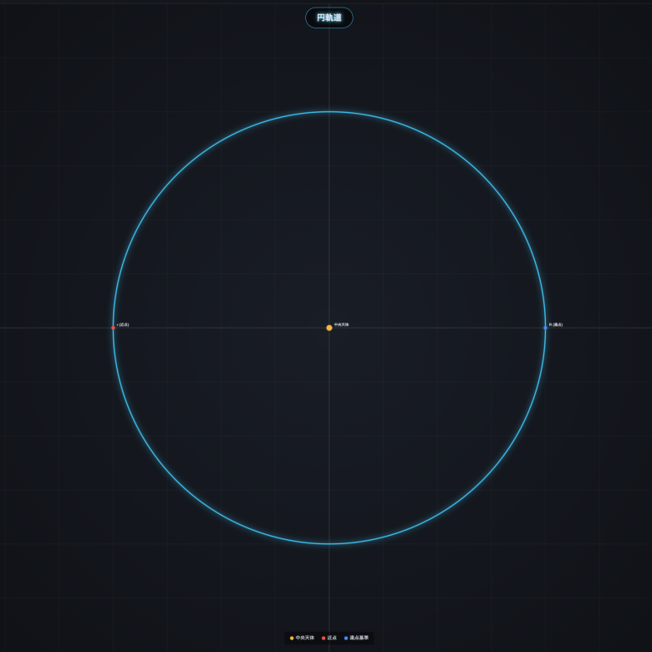The height and width of the screenshot is (652, 652).
Task: Click the yellow legend dot for 中央天体
Action: pos(292,638)
